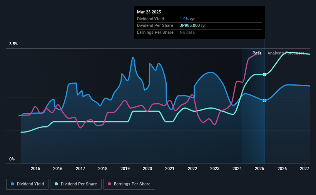Click the 1.9% dividend yield value in tooltip
Image resolution: width=316 pixels, height=195 pixels.
point(184,19)
